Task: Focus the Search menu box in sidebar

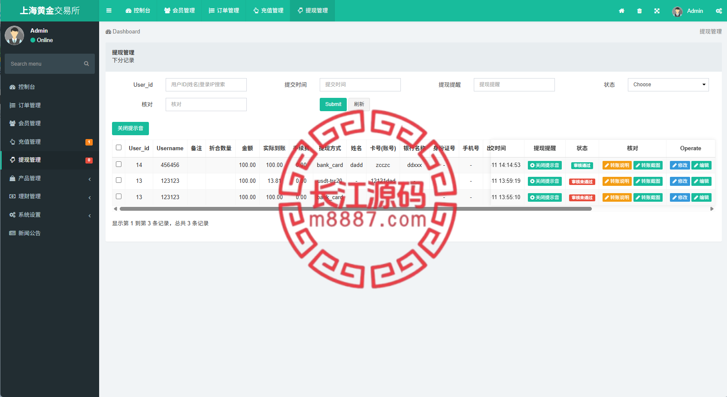Action: click(x=50, y=64)
